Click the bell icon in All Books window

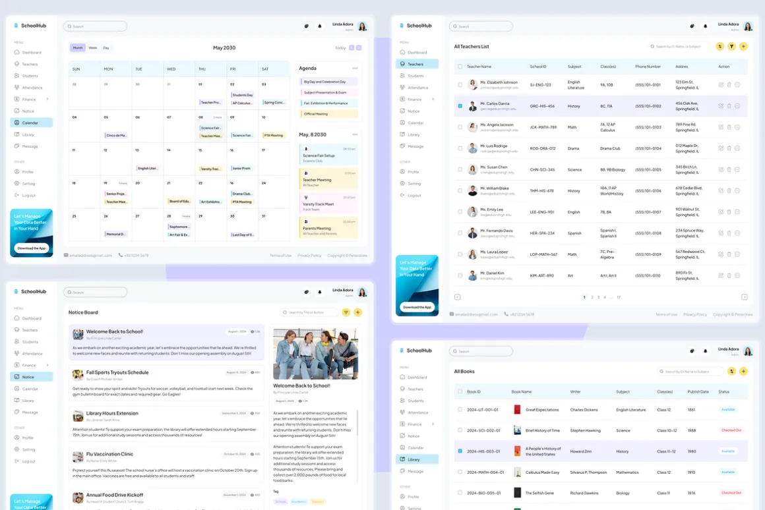pos(705,351)
